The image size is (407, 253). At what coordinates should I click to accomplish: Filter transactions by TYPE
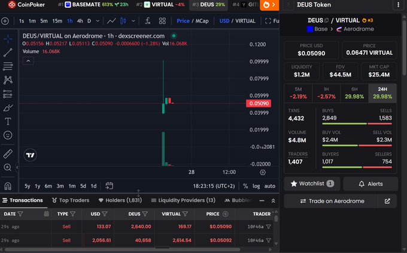click(73, 214)
